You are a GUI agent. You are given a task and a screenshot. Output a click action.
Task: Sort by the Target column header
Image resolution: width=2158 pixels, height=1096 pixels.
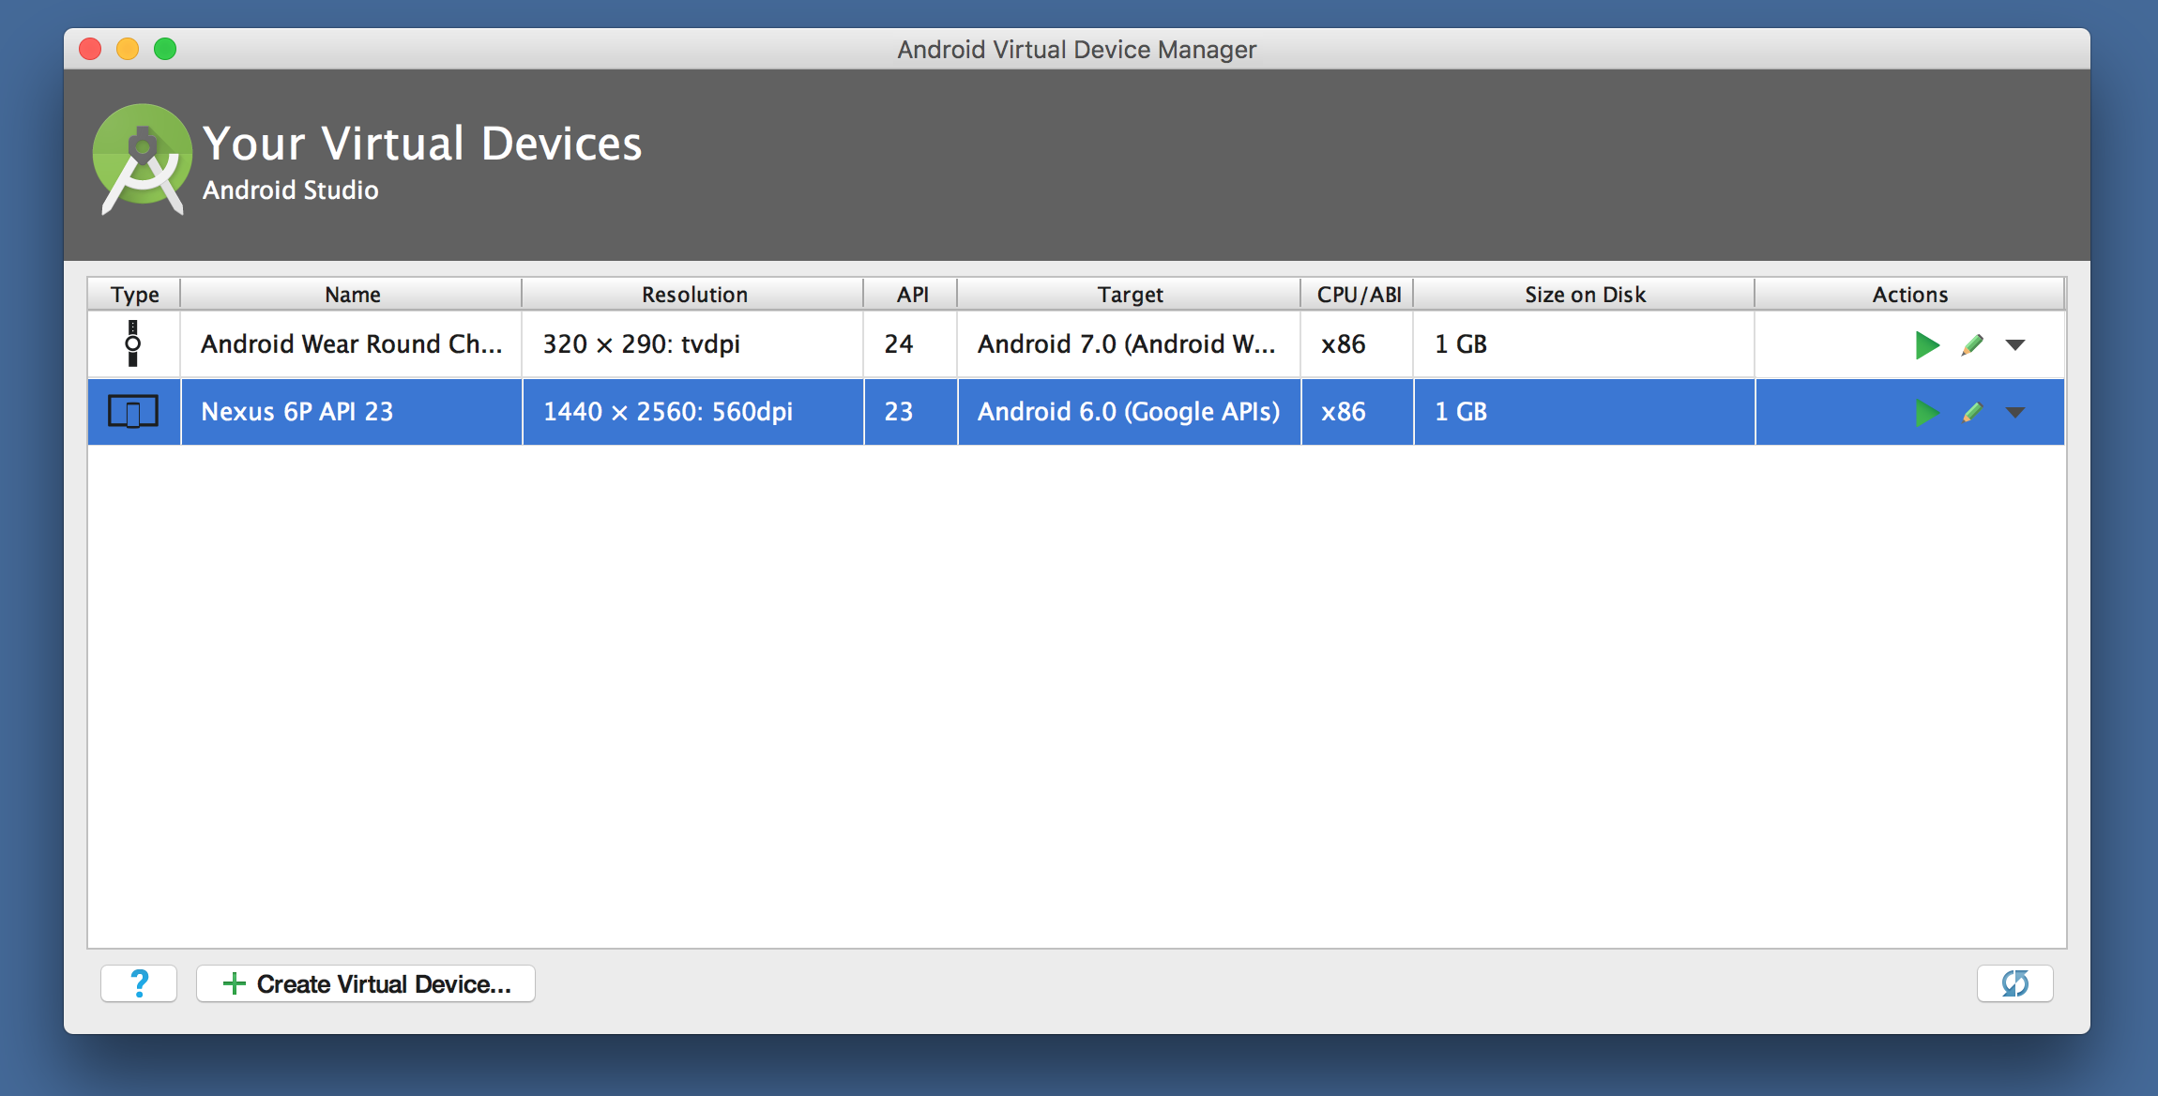(1130, 295)
